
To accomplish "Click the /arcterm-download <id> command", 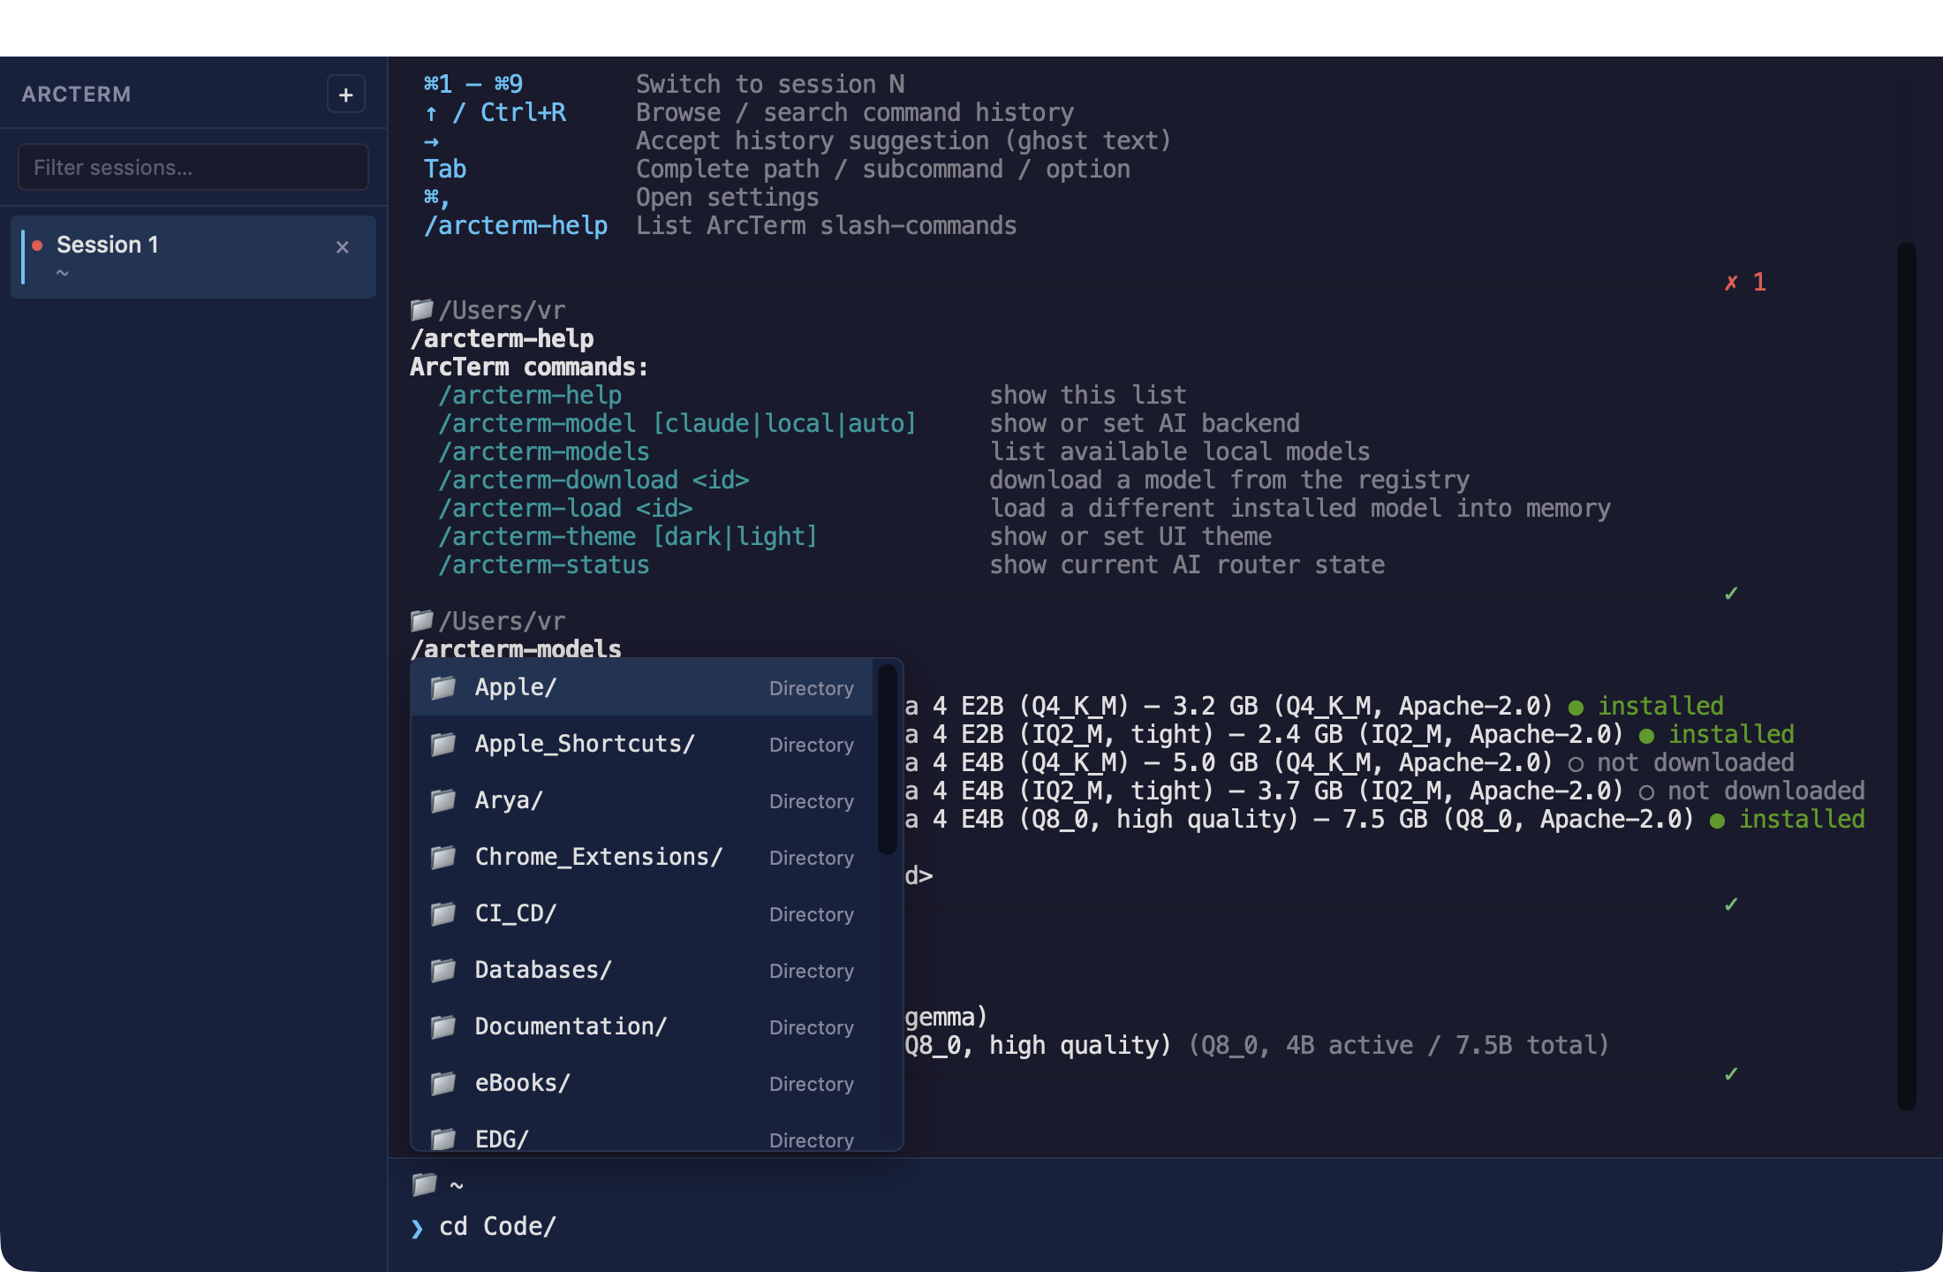I will (x=593, y=481).
